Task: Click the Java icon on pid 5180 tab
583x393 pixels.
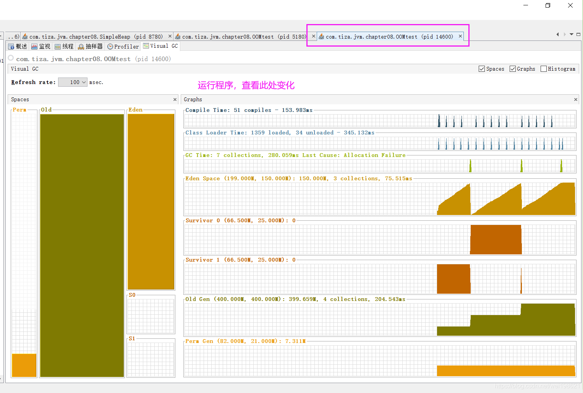Action: [x=178, y=37]
